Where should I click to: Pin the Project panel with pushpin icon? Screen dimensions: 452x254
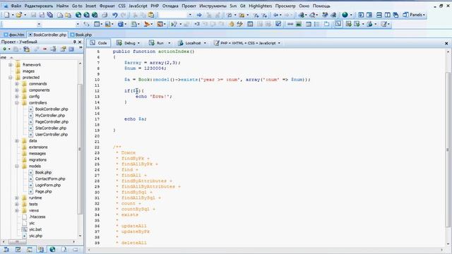74,42
